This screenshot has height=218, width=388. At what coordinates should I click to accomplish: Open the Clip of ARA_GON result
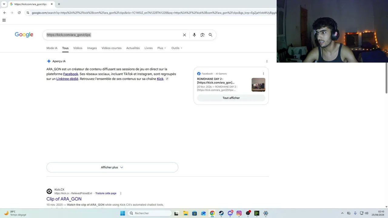click(64, 199)
